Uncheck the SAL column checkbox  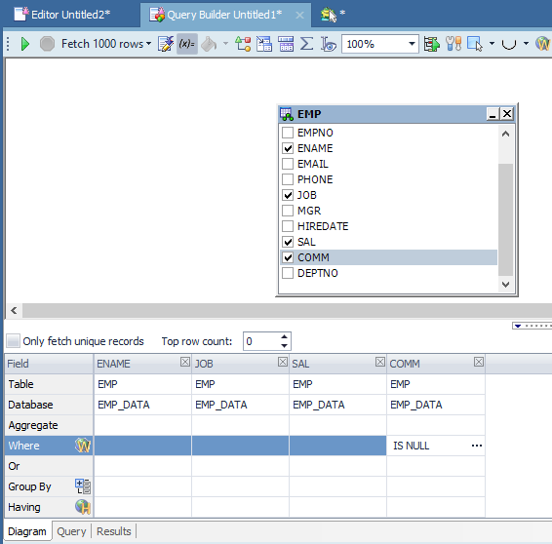(288, 242)
